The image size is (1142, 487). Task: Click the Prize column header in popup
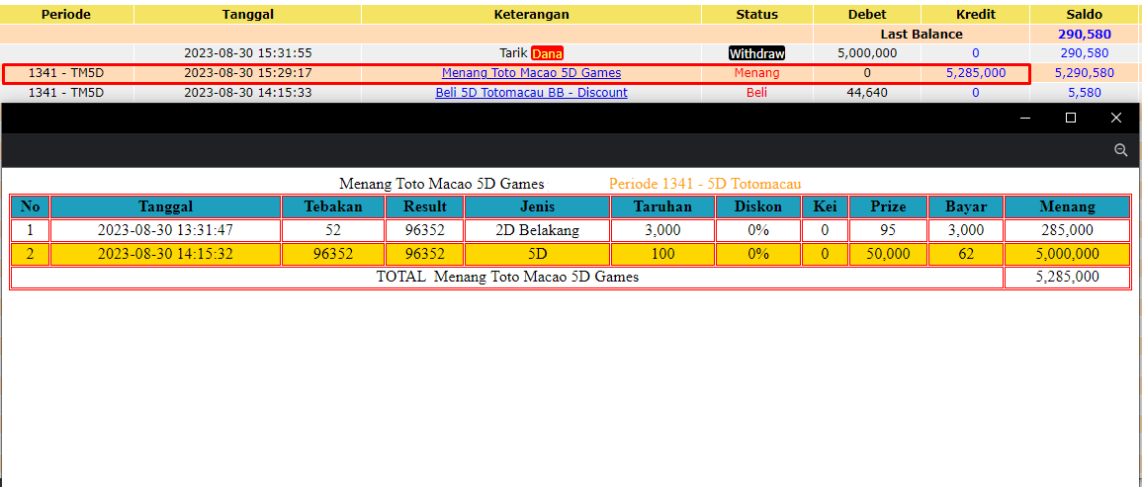click(x=888, y=206)
